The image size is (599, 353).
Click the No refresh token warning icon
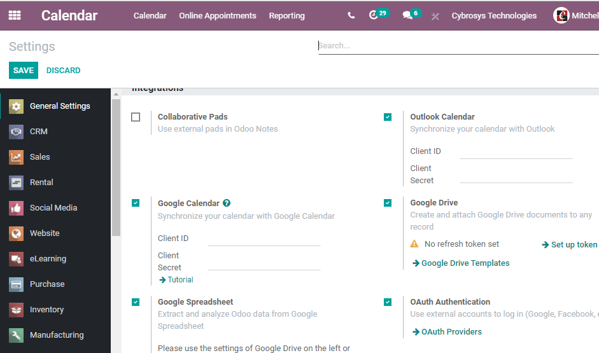pos(414,244)
